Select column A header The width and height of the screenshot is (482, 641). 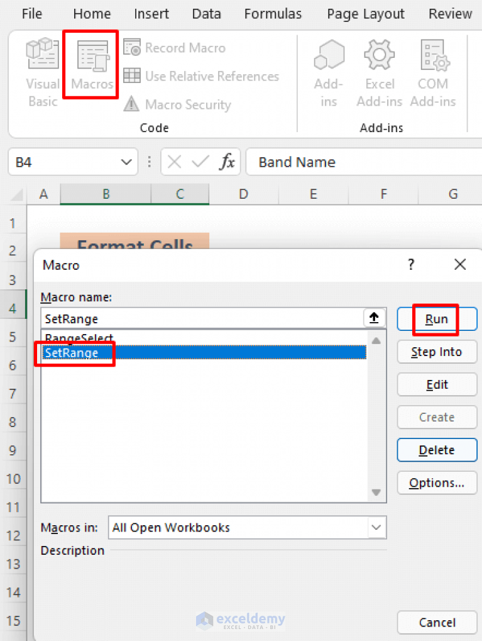pyautogui.click(x=44, y=194)
